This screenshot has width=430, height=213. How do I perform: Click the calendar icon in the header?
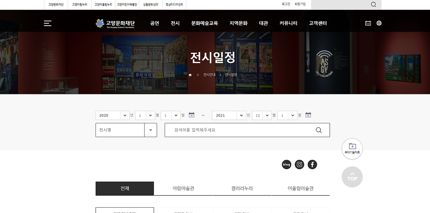click(x=368, y=23)
